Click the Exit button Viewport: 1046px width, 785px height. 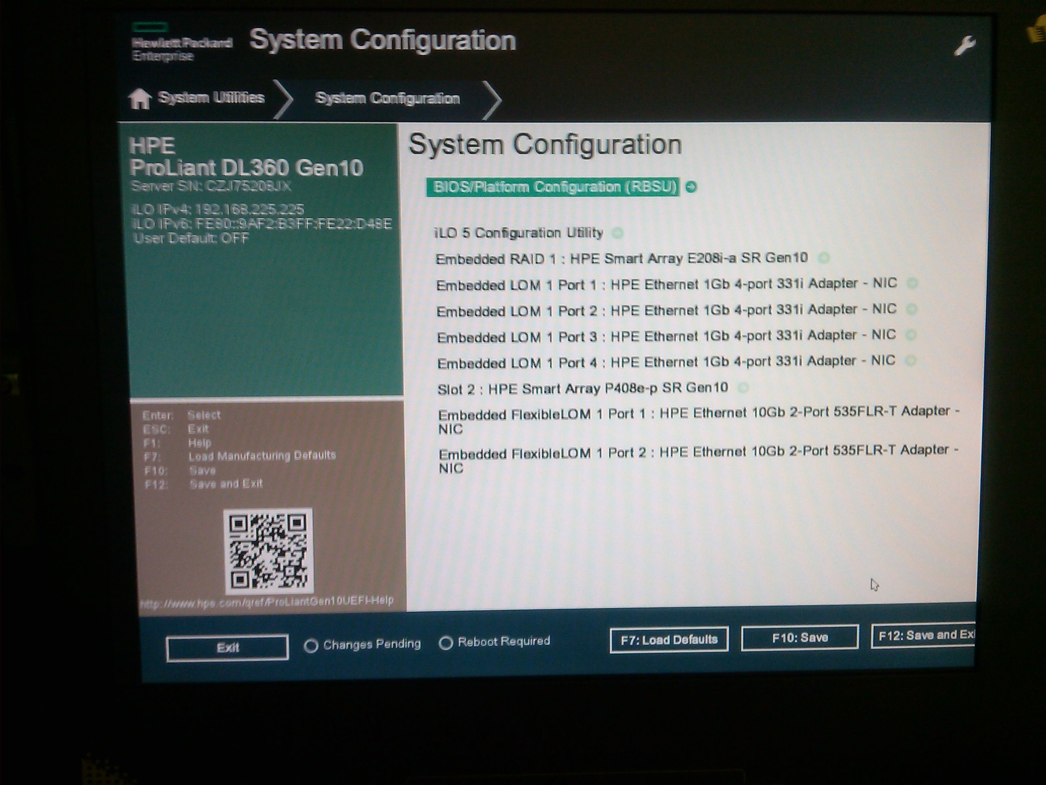point(228,648)
